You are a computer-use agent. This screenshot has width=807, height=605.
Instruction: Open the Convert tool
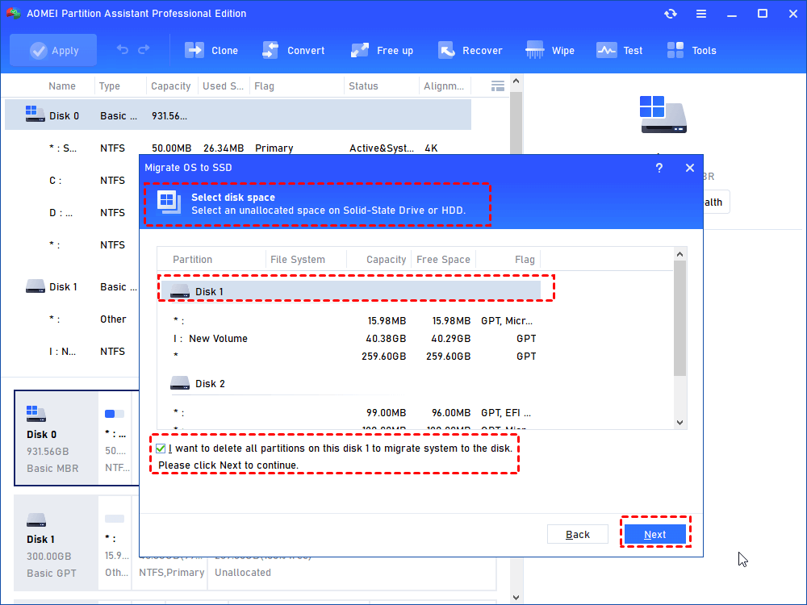[294, 50]
